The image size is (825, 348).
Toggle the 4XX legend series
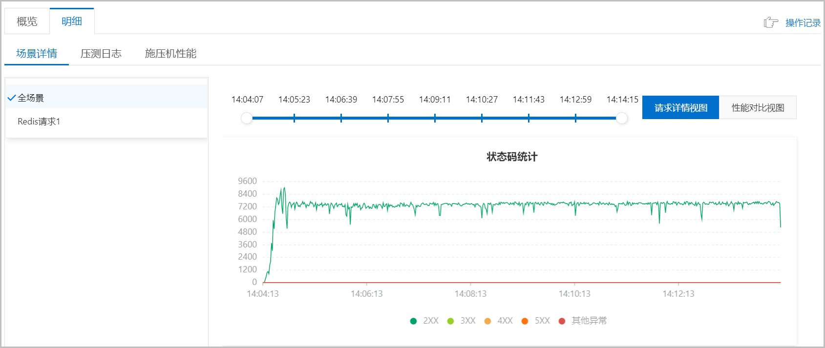coord(499,321)
